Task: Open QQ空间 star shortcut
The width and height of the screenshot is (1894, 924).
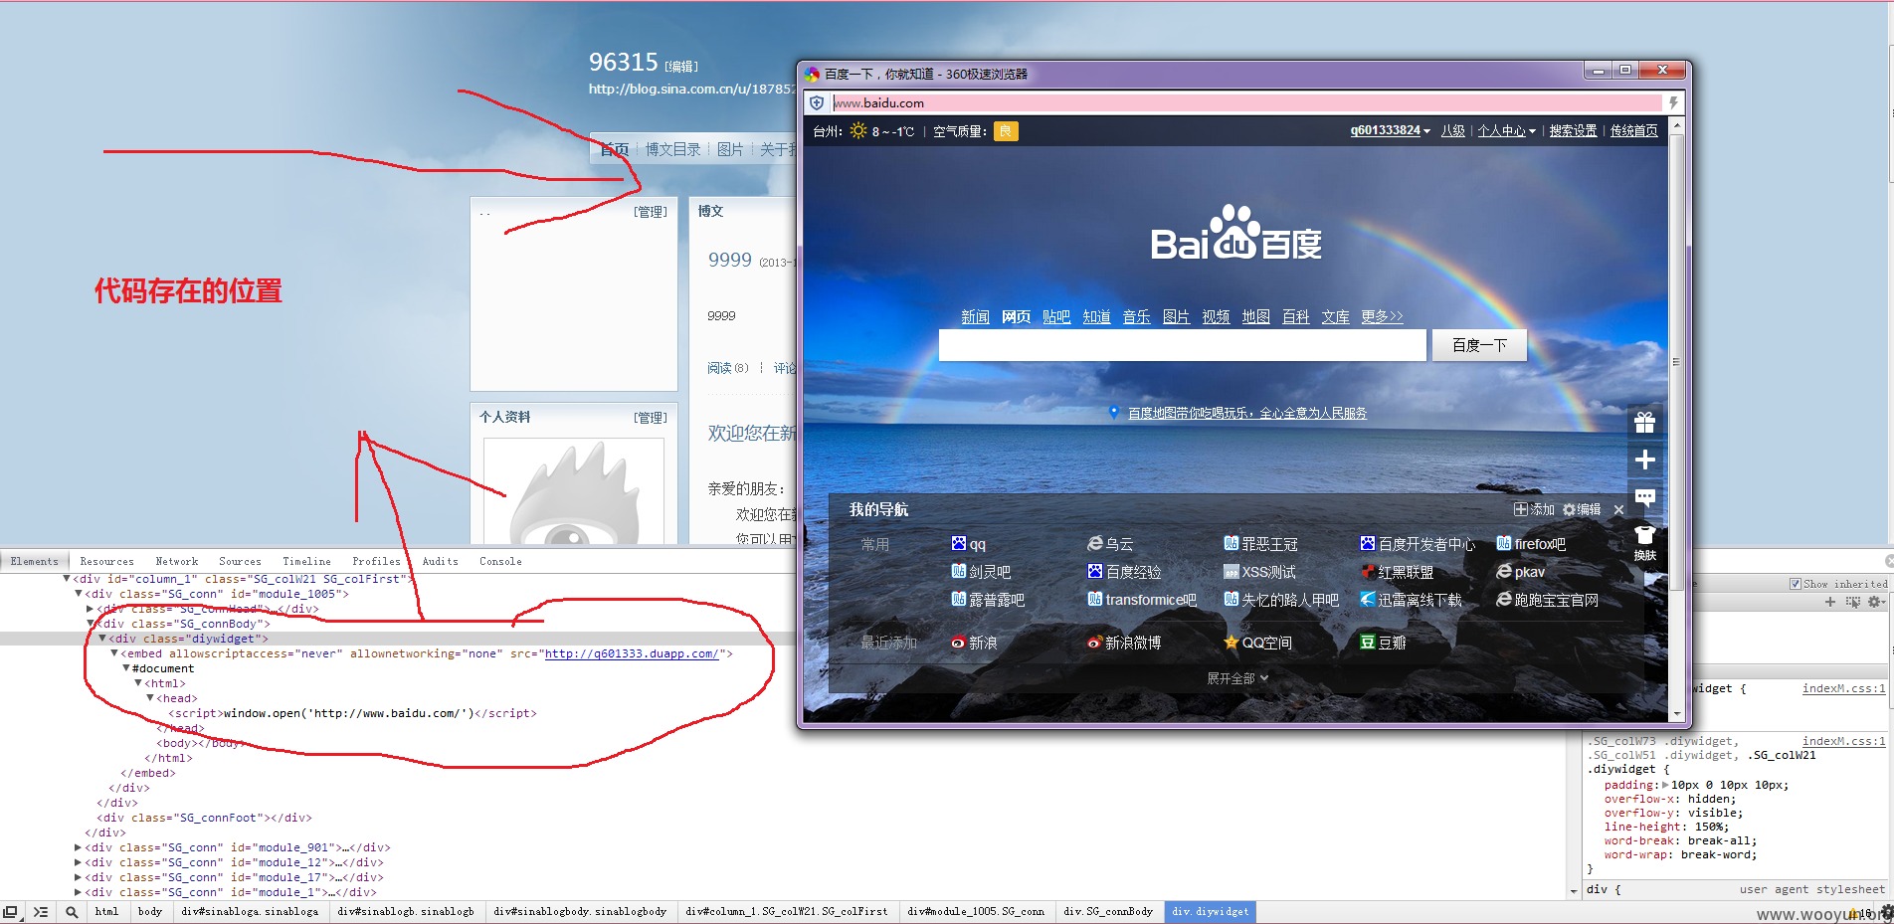Action: (x=1258, y=643)
